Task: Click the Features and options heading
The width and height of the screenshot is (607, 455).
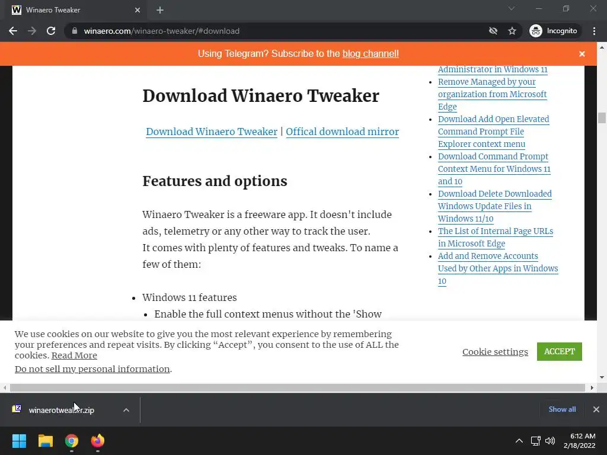Action: coord(215,181)
